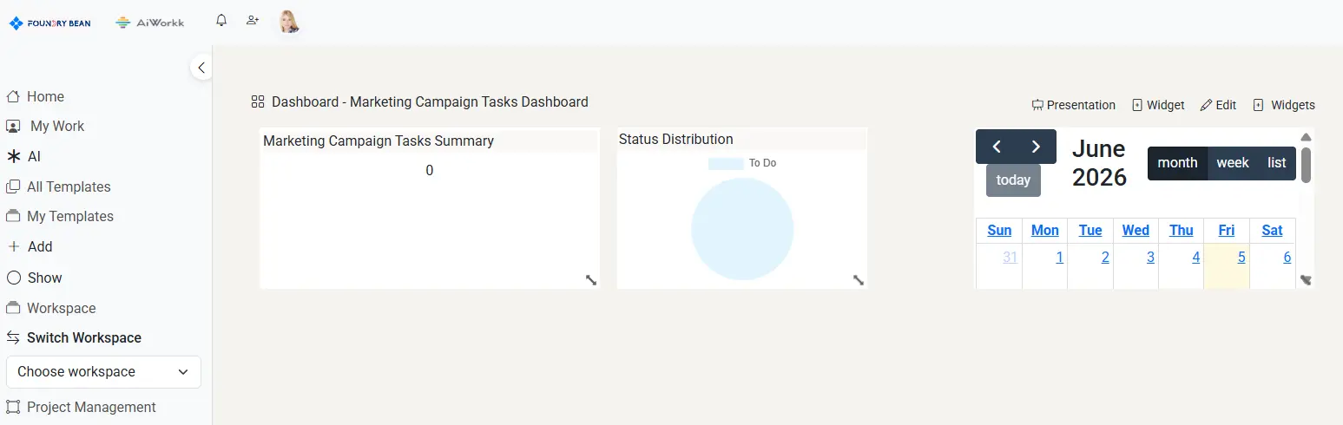The width and height of the screenshot is (1343, 425).
Task: Click the Tue column header
Action: pyautogui.click(x=1090, y=230)
